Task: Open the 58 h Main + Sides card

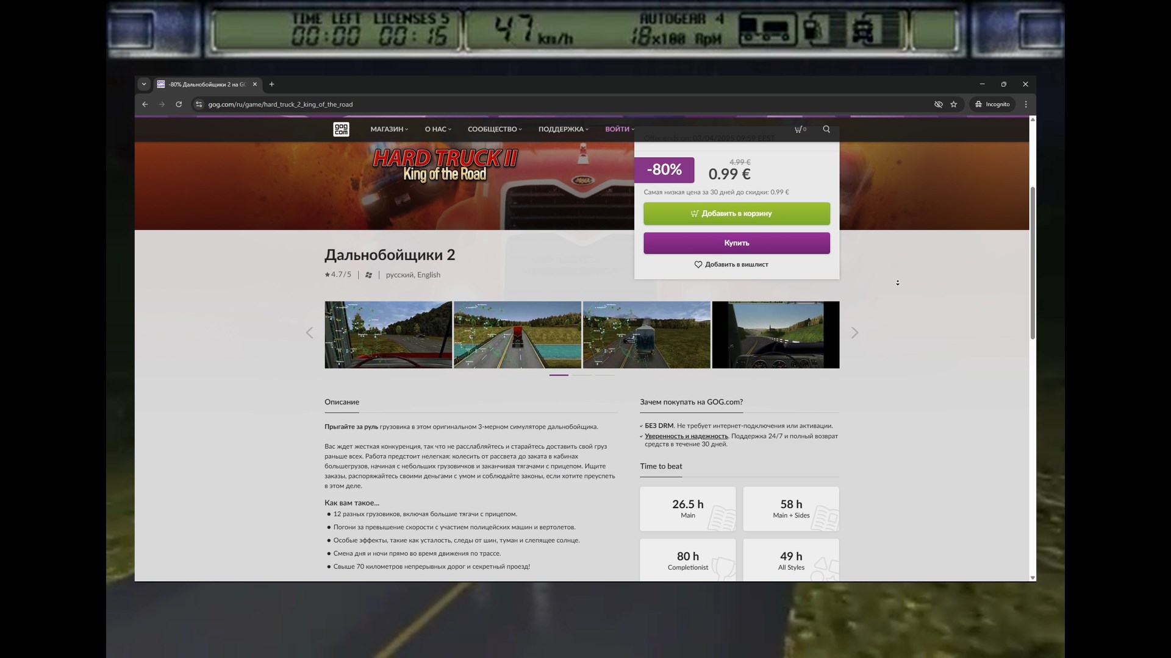Action: click(x=791, y=509)
